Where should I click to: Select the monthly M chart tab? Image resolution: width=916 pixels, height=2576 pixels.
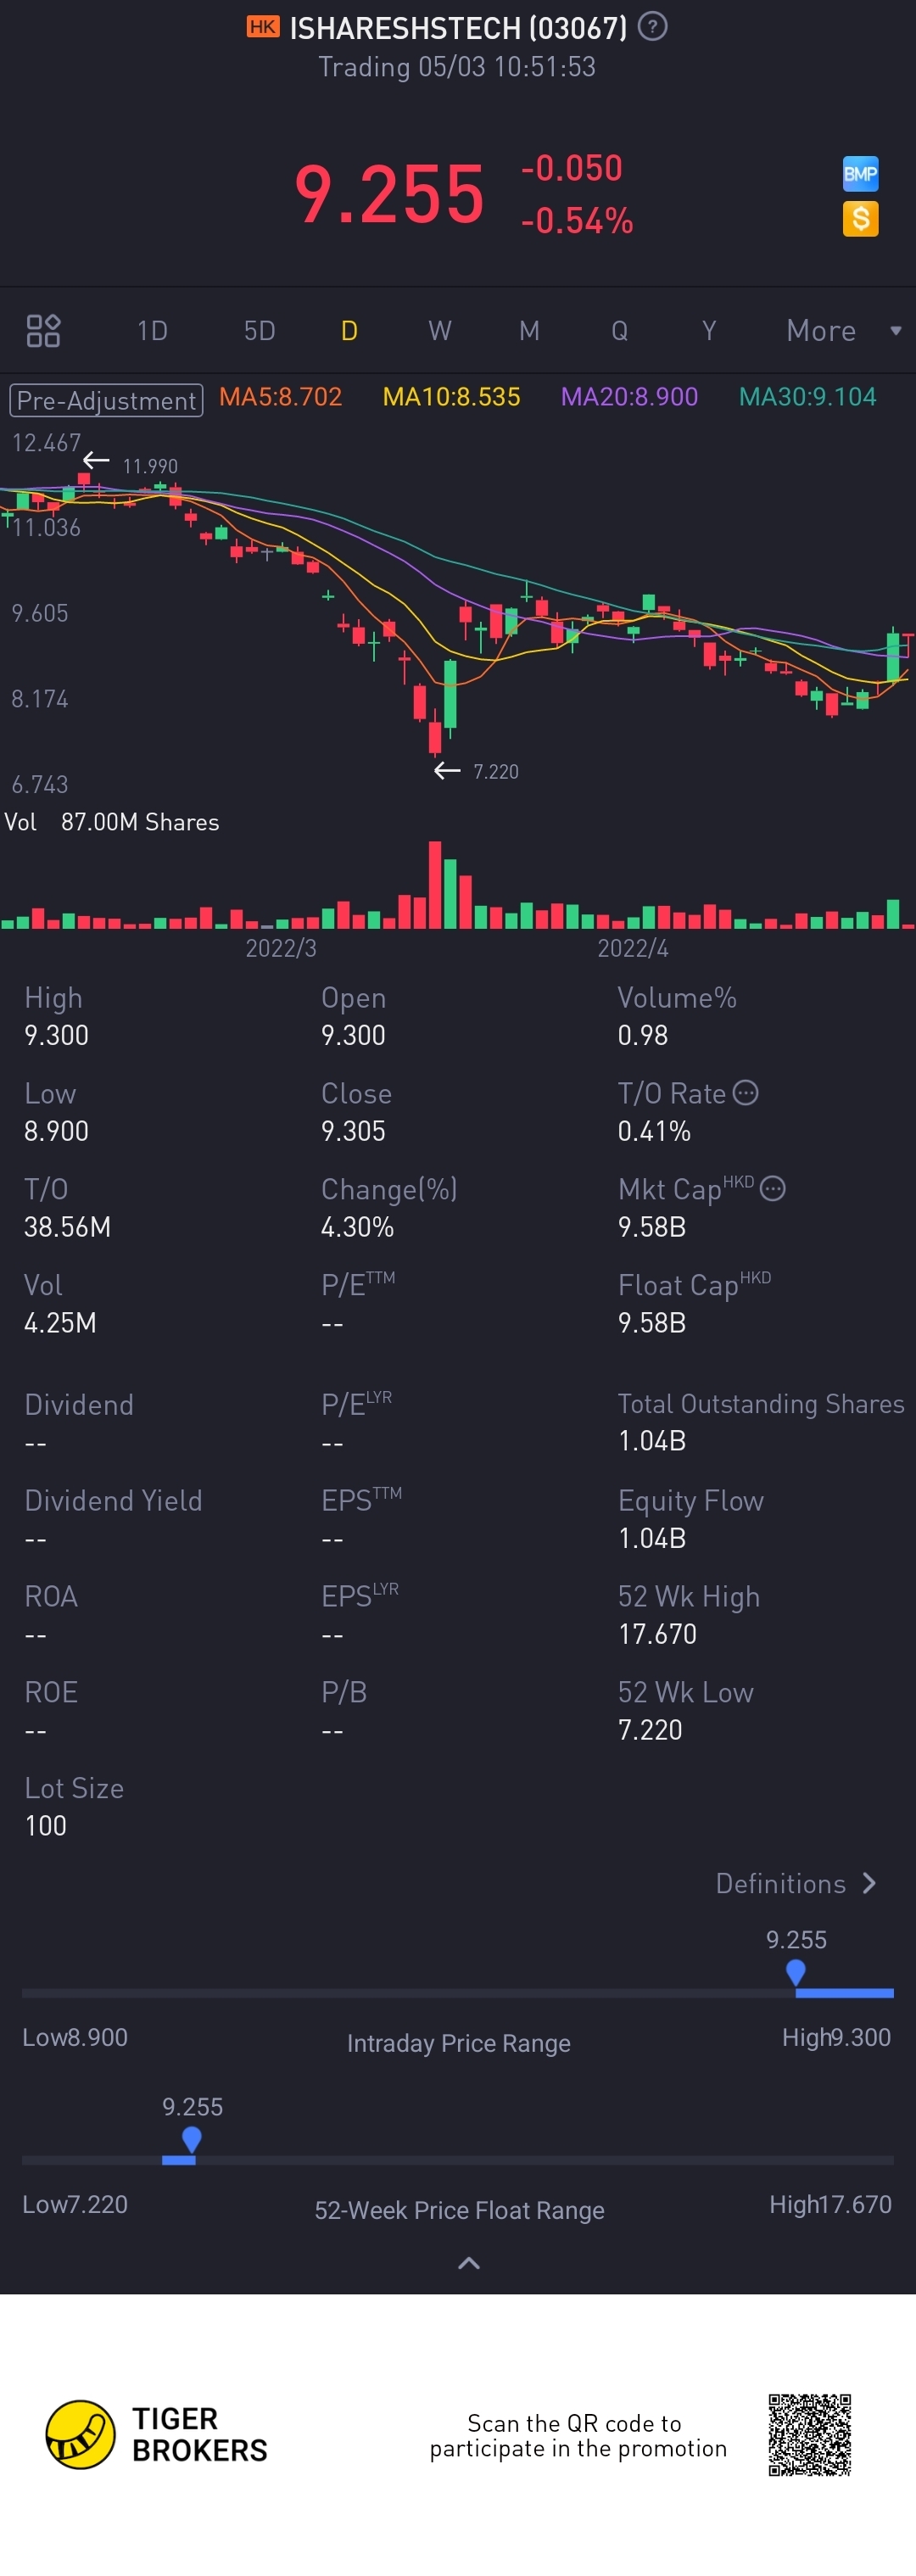[x=529, y=331]
